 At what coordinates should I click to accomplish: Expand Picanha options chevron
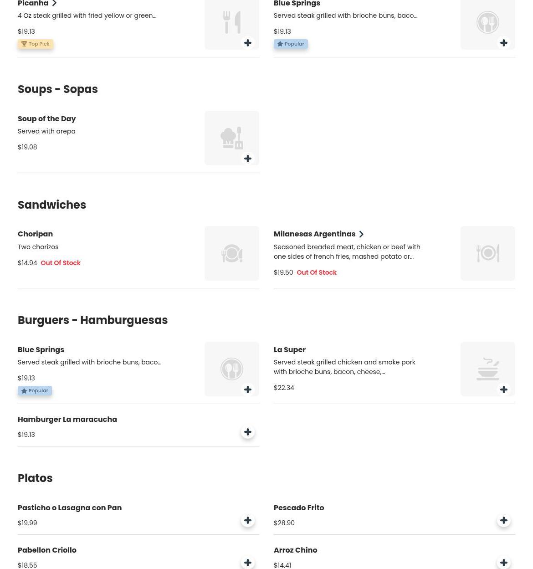(54, 4)
